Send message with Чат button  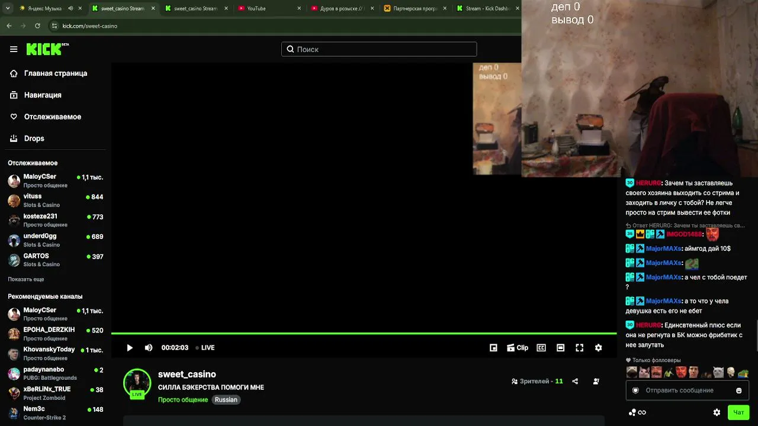tap(738, 412)
